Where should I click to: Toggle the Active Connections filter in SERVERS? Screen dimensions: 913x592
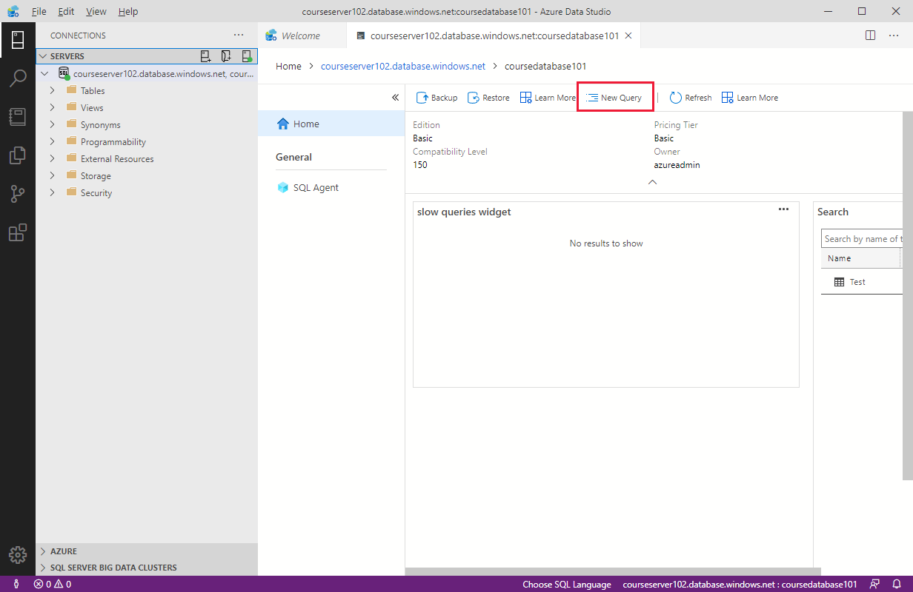[247, 55]
